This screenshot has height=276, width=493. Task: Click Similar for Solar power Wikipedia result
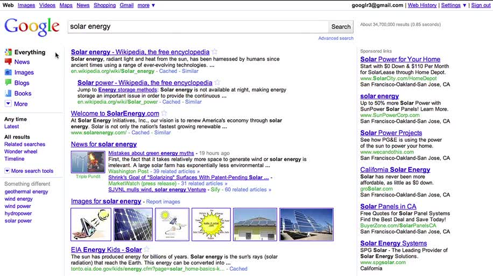click(193, 102)
